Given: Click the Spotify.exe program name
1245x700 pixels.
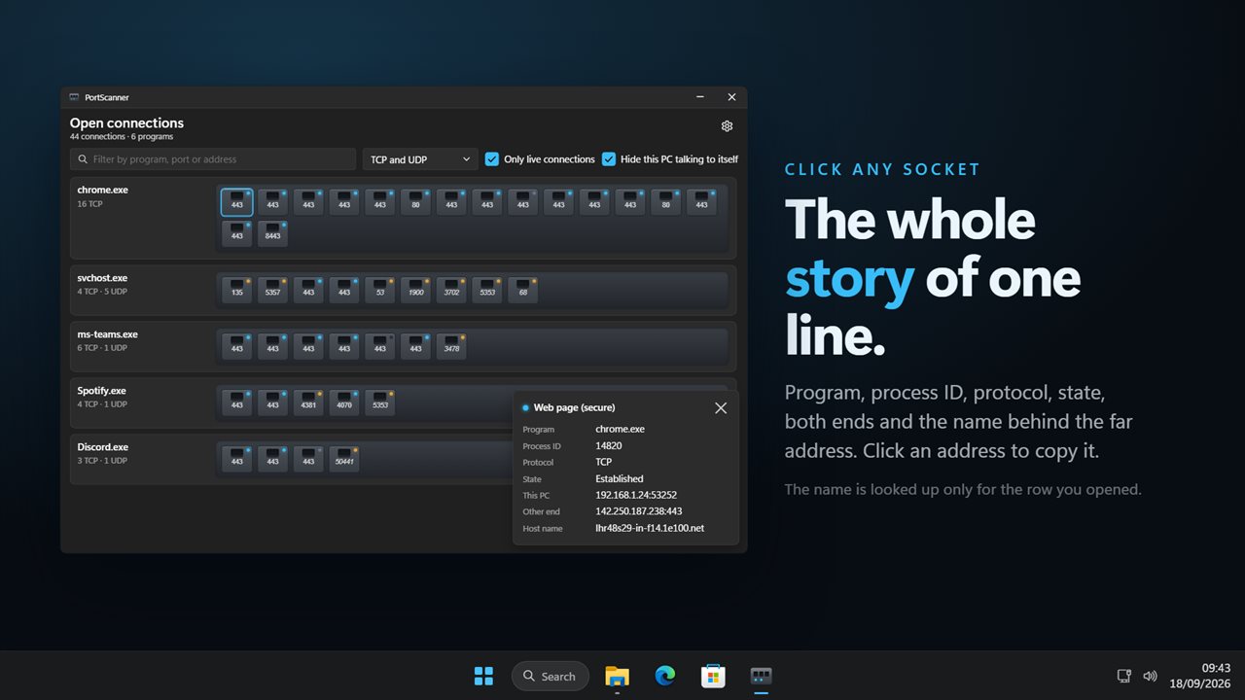Looking at the screenshot, I should pos(103,391).
